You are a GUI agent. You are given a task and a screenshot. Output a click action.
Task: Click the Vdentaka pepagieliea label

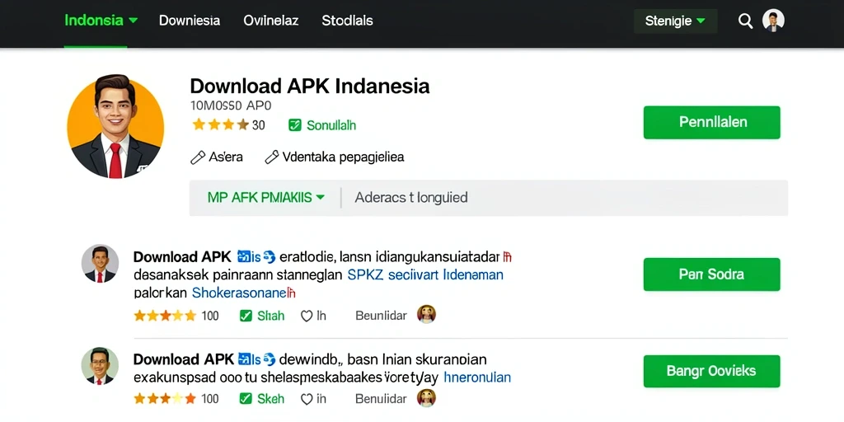tap(343, 157)
